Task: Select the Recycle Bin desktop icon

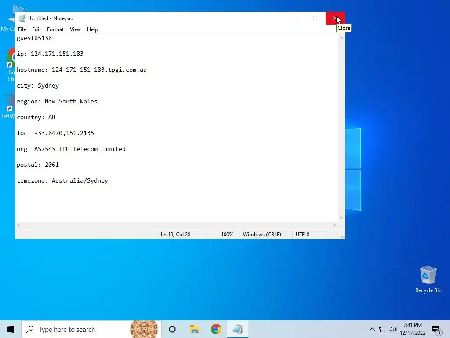Action: (x=428, y=279)
